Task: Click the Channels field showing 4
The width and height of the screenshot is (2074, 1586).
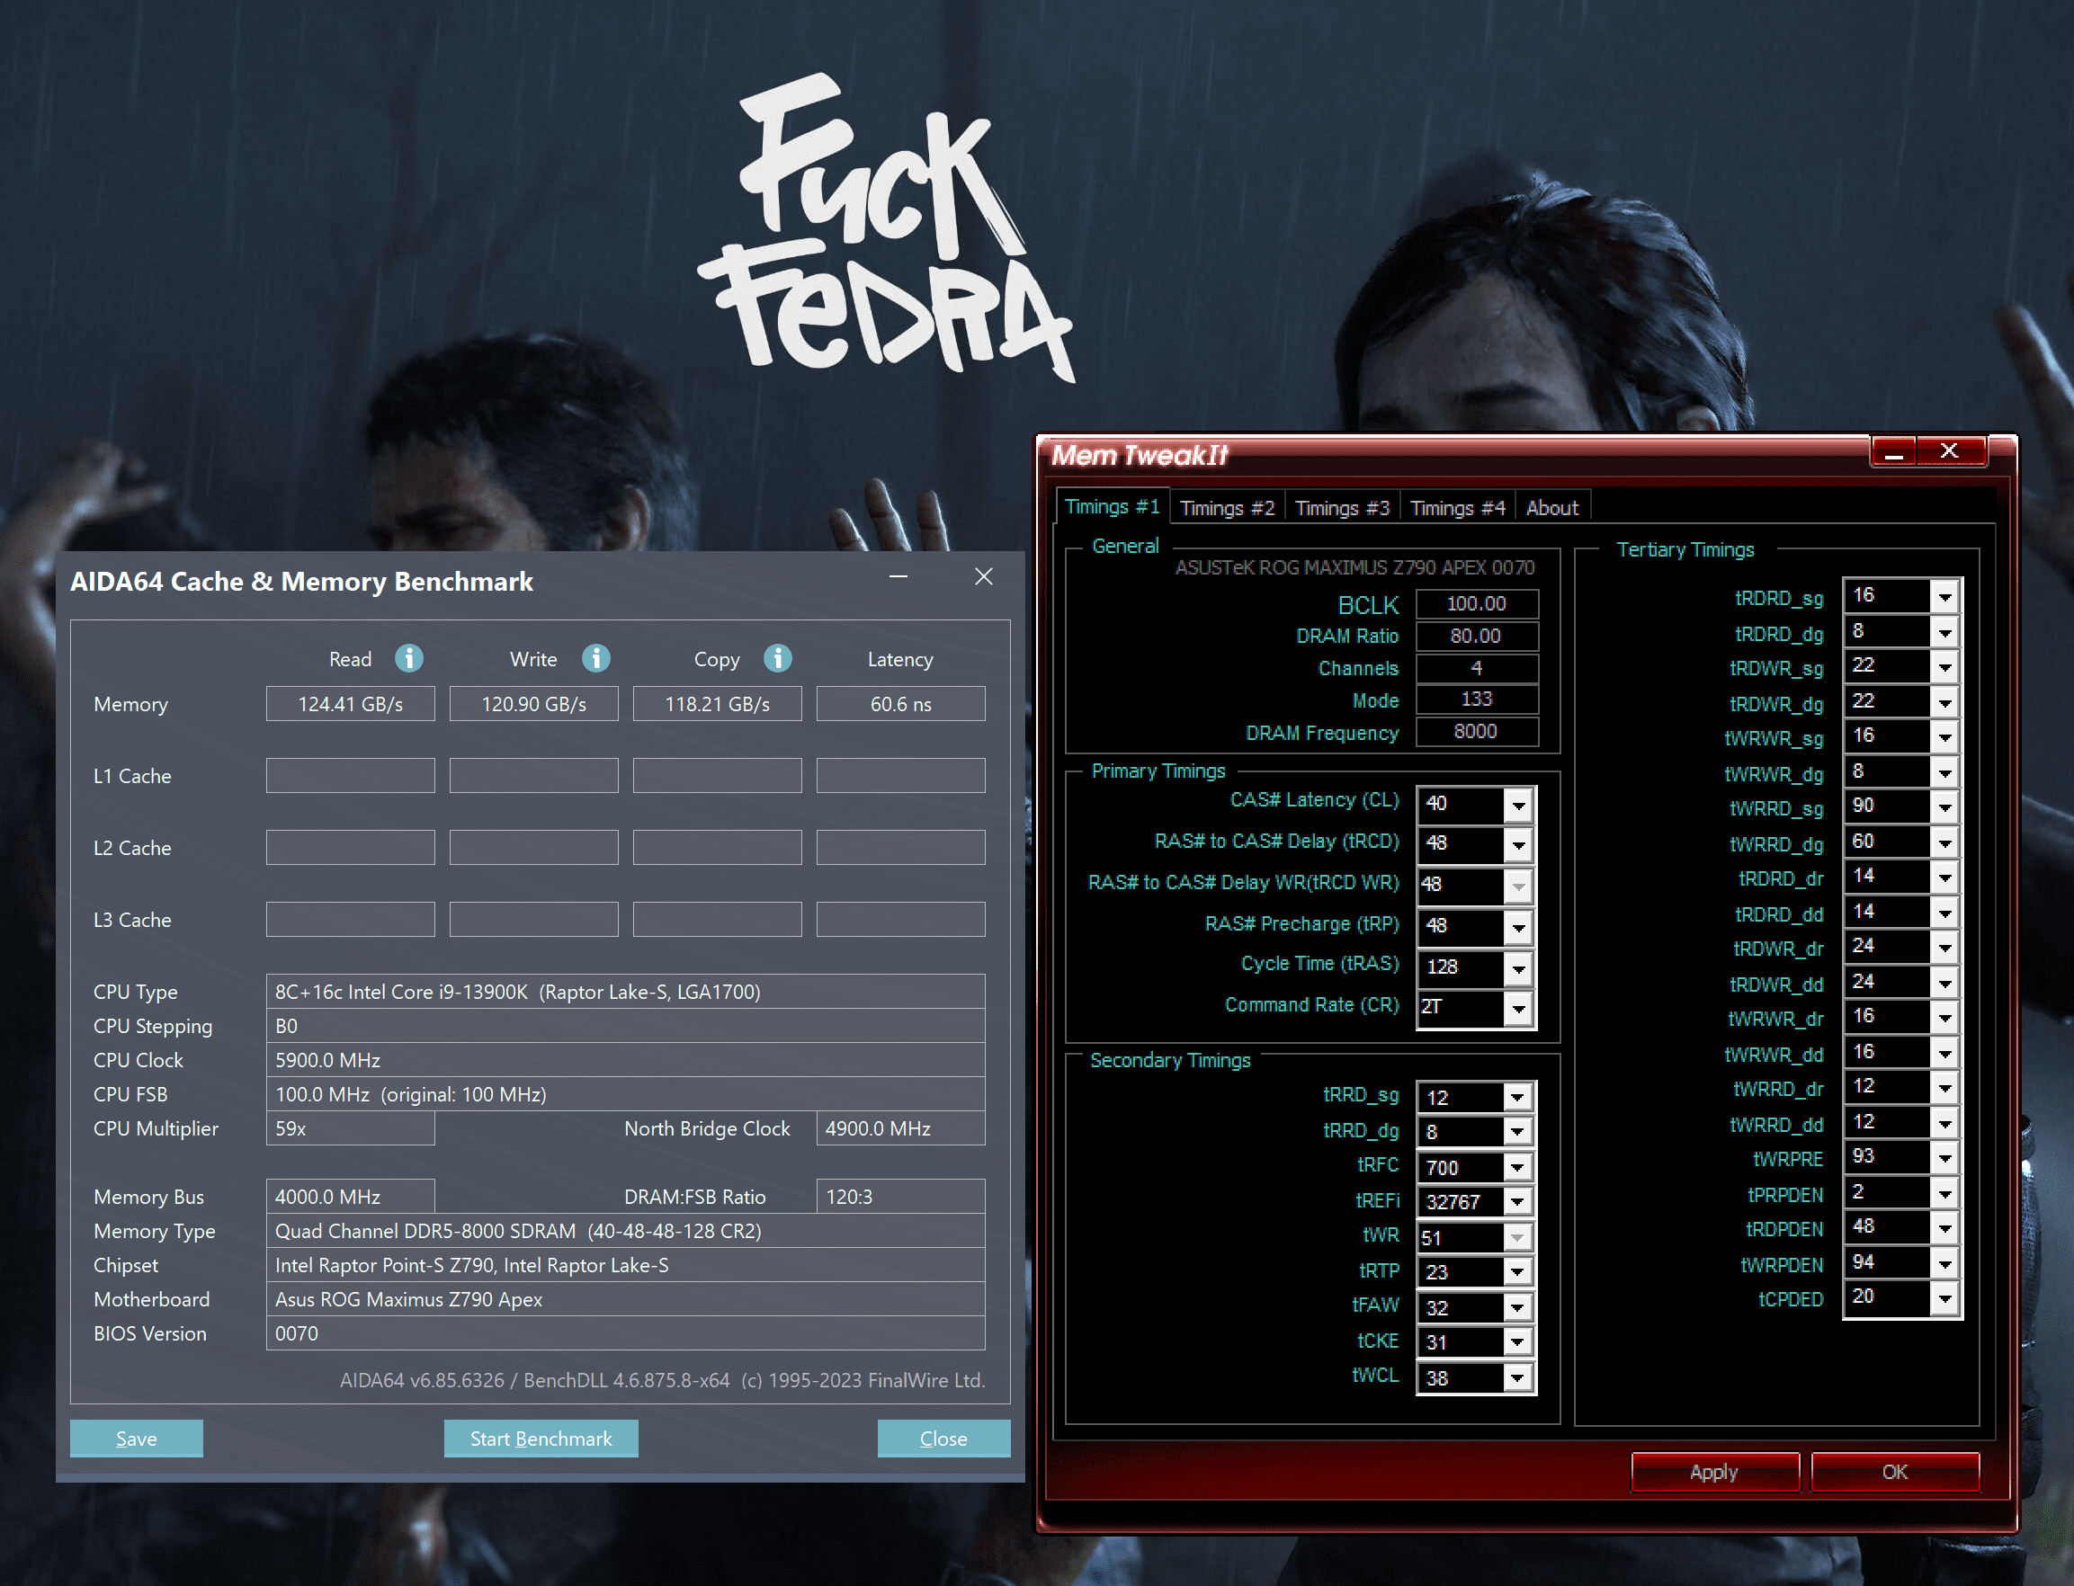Action: (x=1477, y=667)
